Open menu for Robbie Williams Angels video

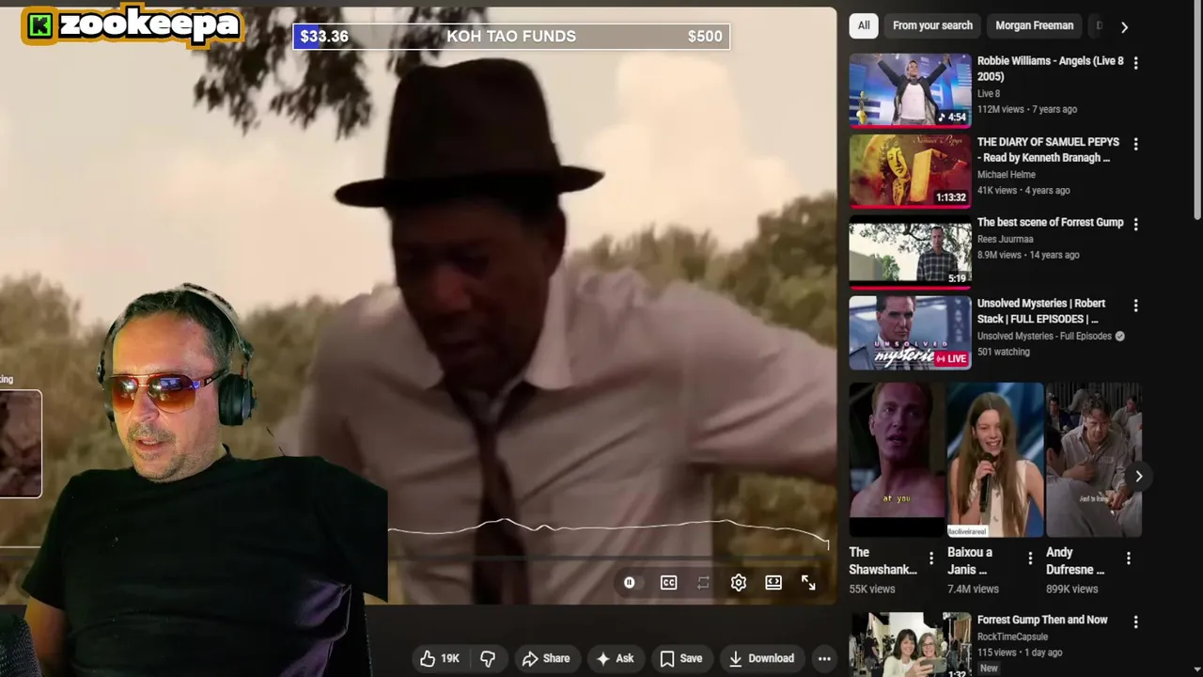click(1135, 63)
